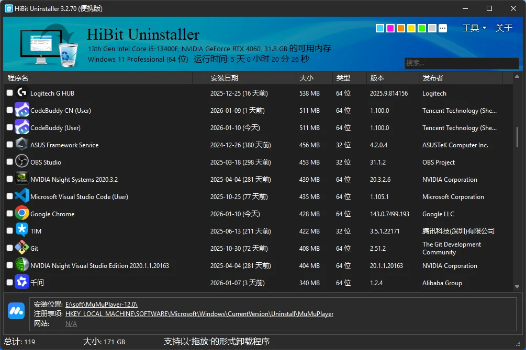The height and width of the screenshot is (350, 526).
Task: Enable the checkbox next to 千问
Action: 9,283
